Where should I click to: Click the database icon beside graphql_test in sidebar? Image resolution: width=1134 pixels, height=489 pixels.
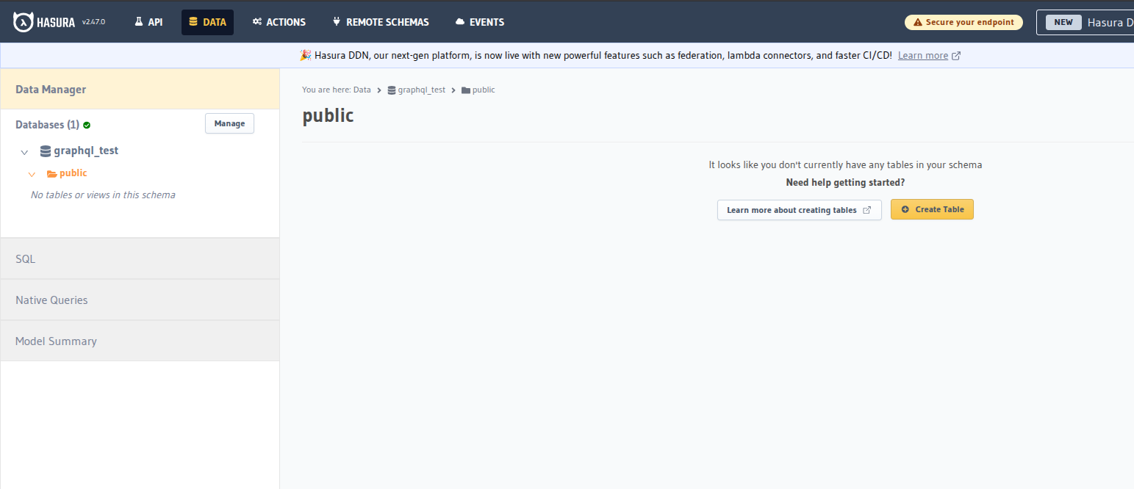(x=46, y=151)
